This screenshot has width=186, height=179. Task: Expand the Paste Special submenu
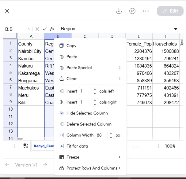[120, 68]
